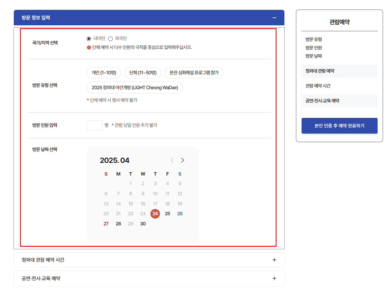This screenshot has width=390, height=292.
Task: Click the next month arrow on the calendar
Action: [x=182, y=160]
